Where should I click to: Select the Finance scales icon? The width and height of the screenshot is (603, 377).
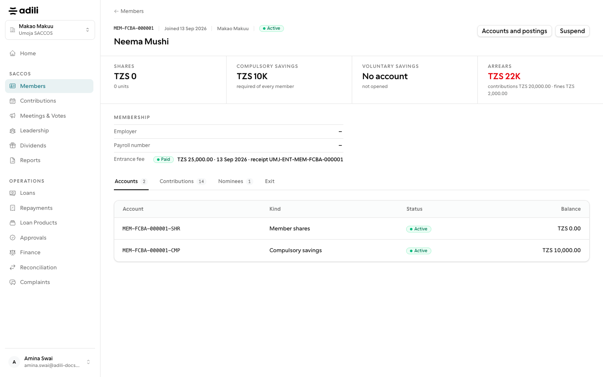[x=13, y=253]
